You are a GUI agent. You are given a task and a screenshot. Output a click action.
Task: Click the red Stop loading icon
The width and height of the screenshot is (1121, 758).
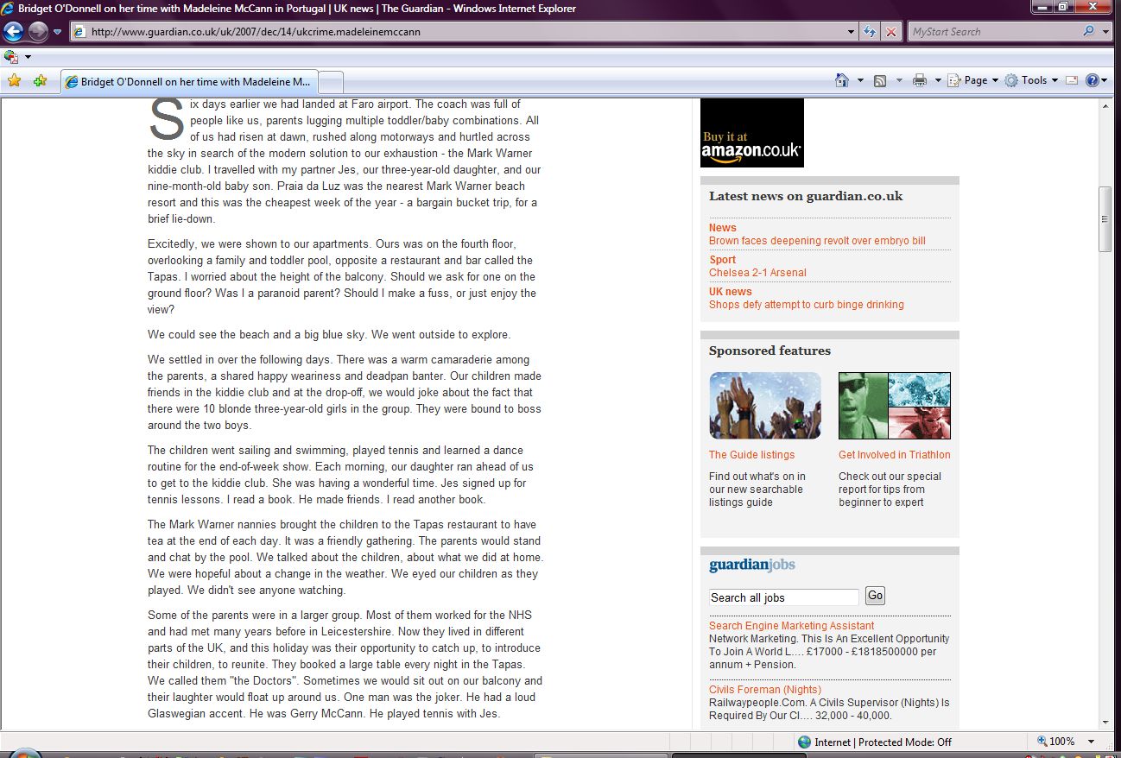[x=891, y=32]
